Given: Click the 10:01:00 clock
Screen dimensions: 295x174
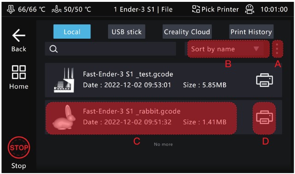Looking at the screenshot, I should pyautogui.click(x=274, y=9).
